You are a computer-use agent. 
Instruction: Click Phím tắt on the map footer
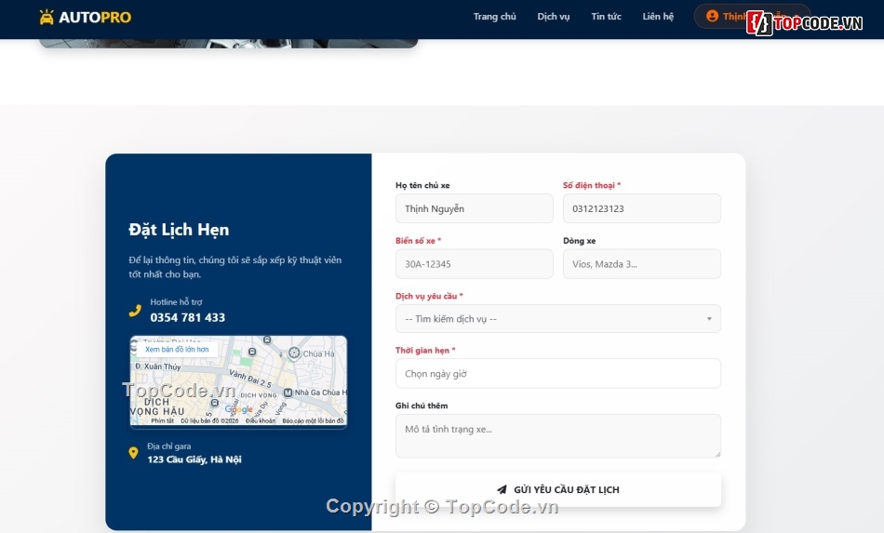pyautogui.click(x=162, y=420)
